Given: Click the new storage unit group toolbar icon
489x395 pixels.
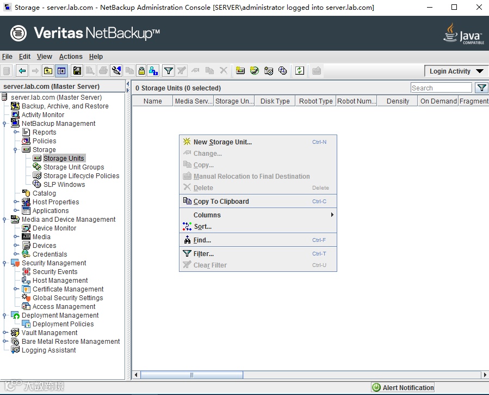Looking at the screenshot, I should tap(255, 71).
